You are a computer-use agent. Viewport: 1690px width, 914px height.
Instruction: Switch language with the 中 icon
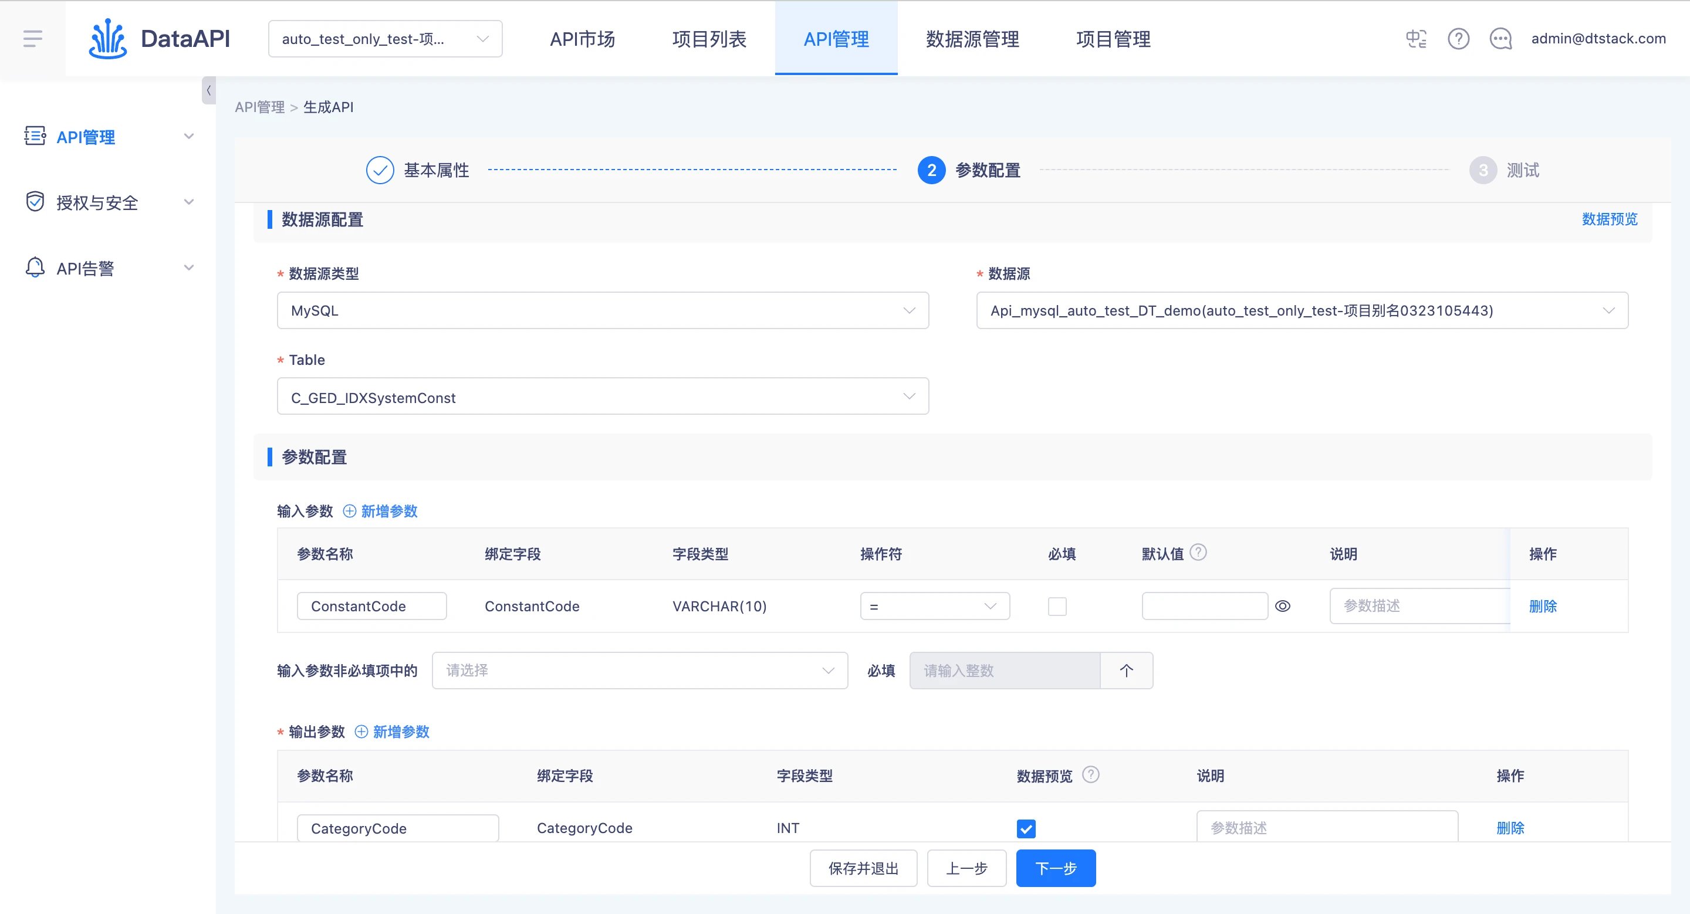coord(1416,39)
